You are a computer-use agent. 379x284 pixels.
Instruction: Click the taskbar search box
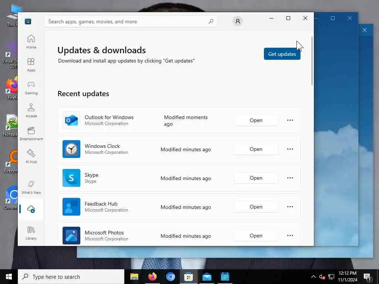pyautogui.click(x=71, y=277)
